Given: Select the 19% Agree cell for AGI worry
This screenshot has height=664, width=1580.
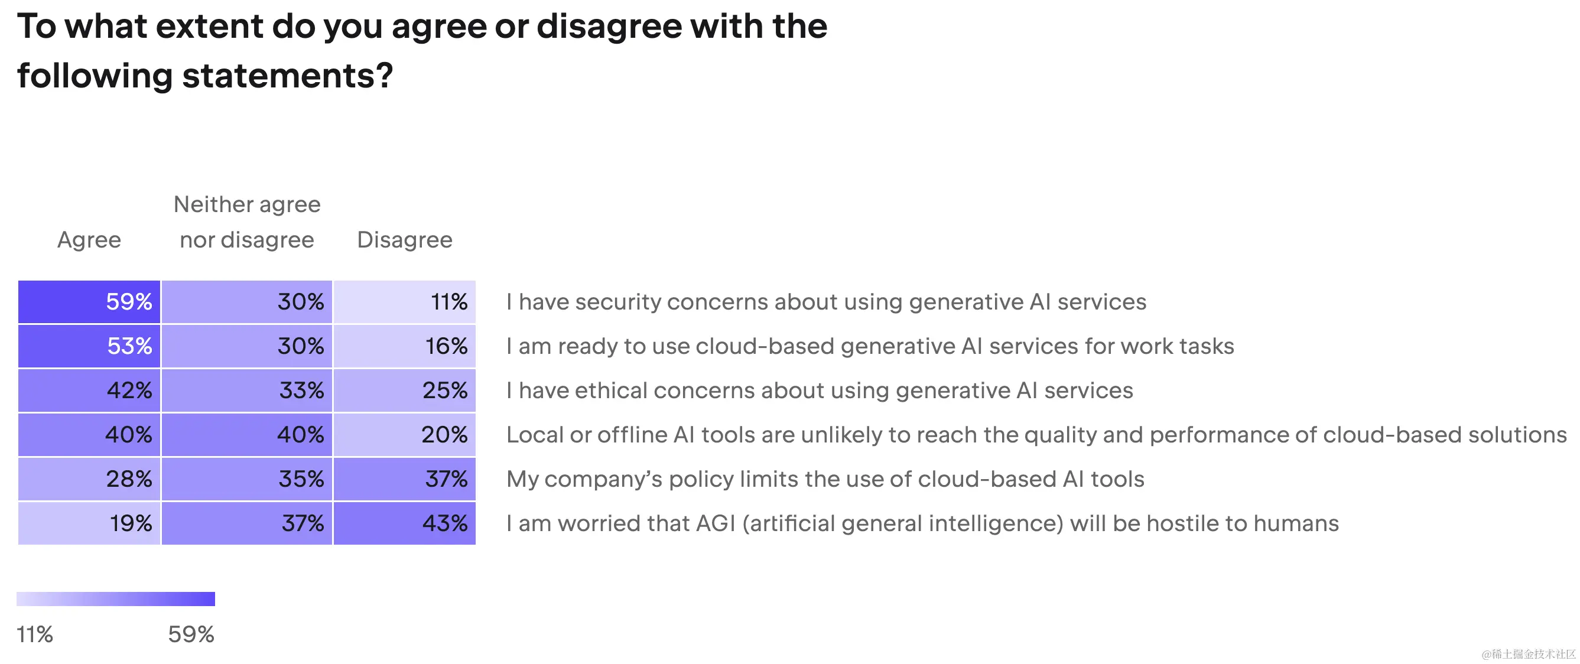Looking at the screenshot, I should point(90,523).
